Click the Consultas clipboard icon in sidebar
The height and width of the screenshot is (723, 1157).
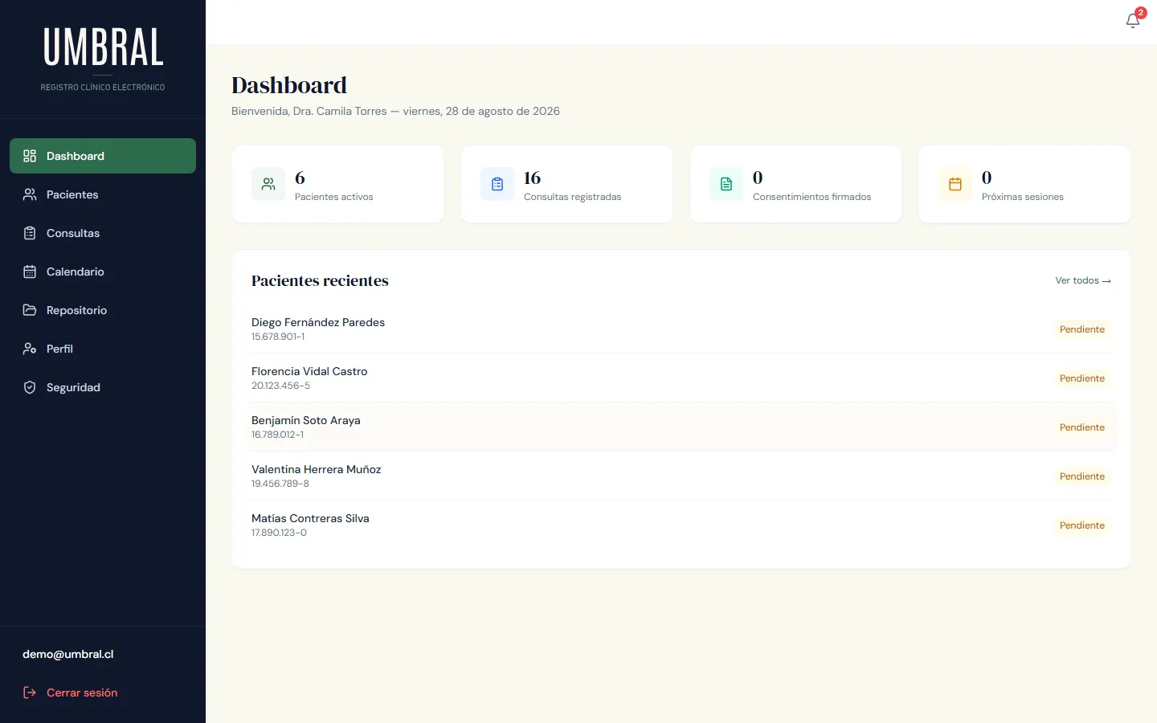click(30, 233)
